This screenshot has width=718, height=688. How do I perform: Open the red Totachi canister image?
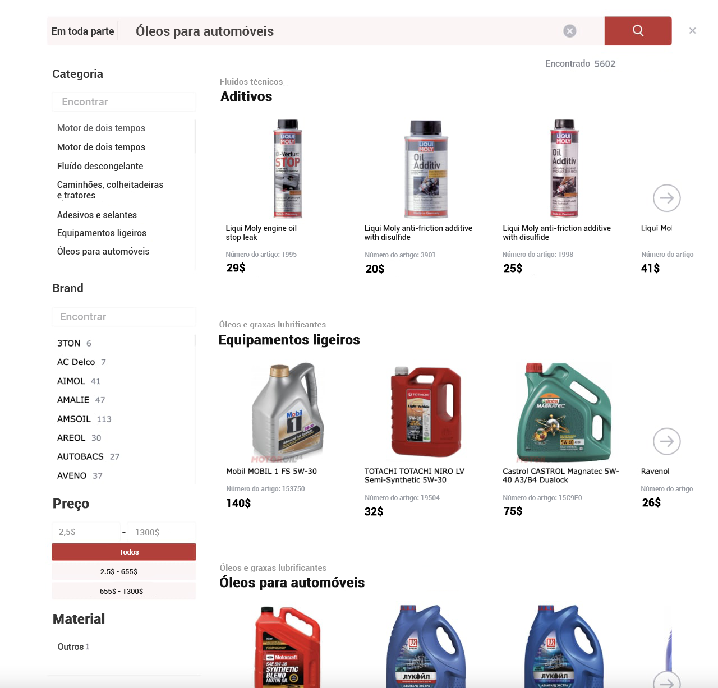pos(426,411)
